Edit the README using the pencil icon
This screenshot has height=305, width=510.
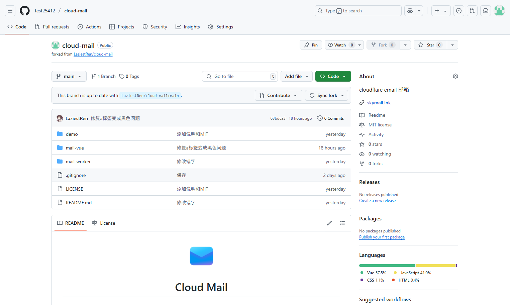[329, 223]
